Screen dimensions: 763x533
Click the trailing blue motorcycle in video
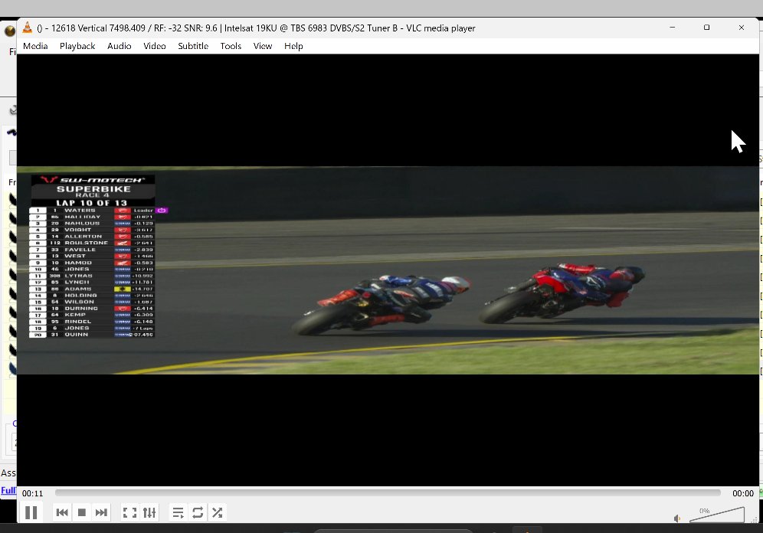pos(381,304)
